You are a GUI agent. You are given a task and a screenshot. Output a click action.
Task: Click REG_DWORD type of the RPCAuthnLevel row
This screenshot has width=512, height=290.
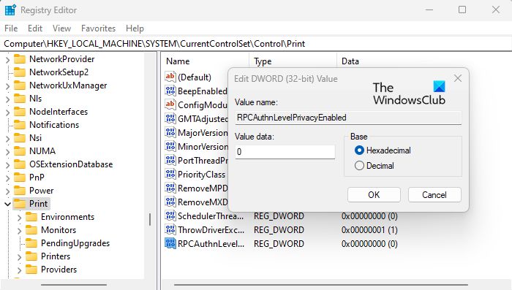(x=279, y=244)
